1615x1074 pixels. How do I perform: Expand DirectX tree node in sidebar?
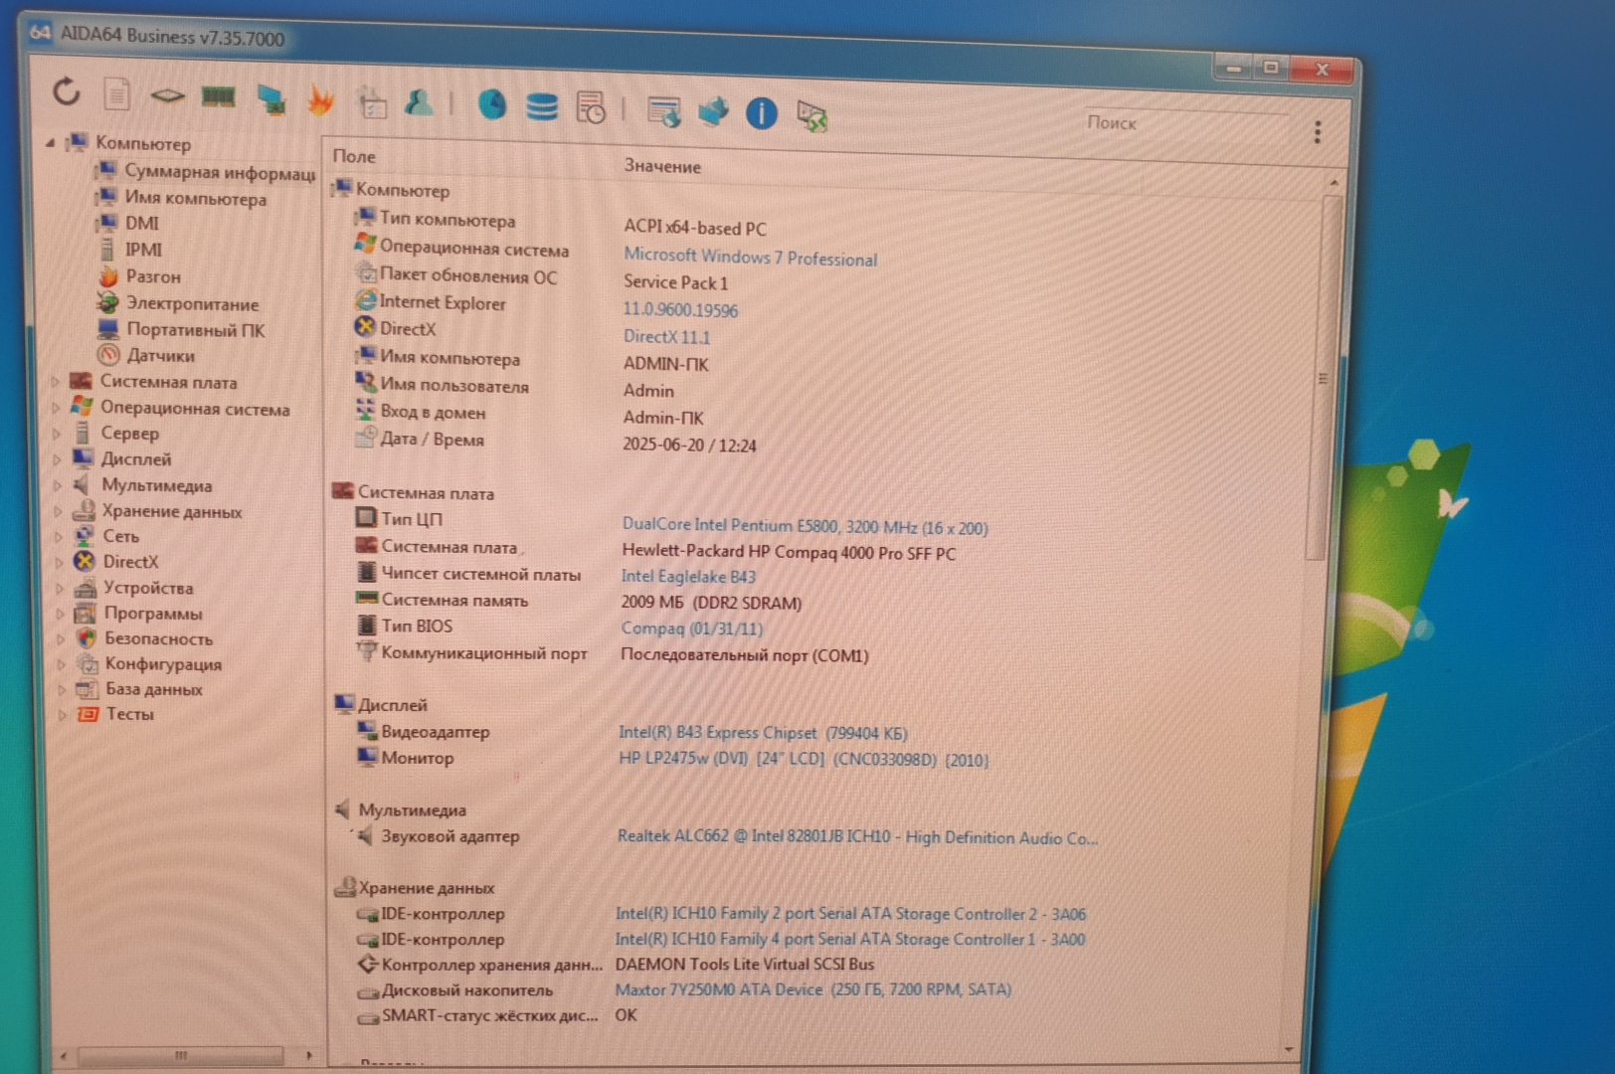click(x=60, y=562)
